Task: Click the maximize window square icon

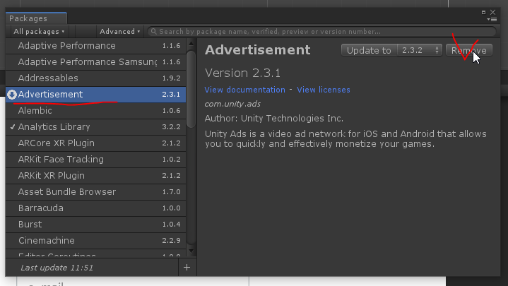Action: pyautogui.click(x=483, y=12)
